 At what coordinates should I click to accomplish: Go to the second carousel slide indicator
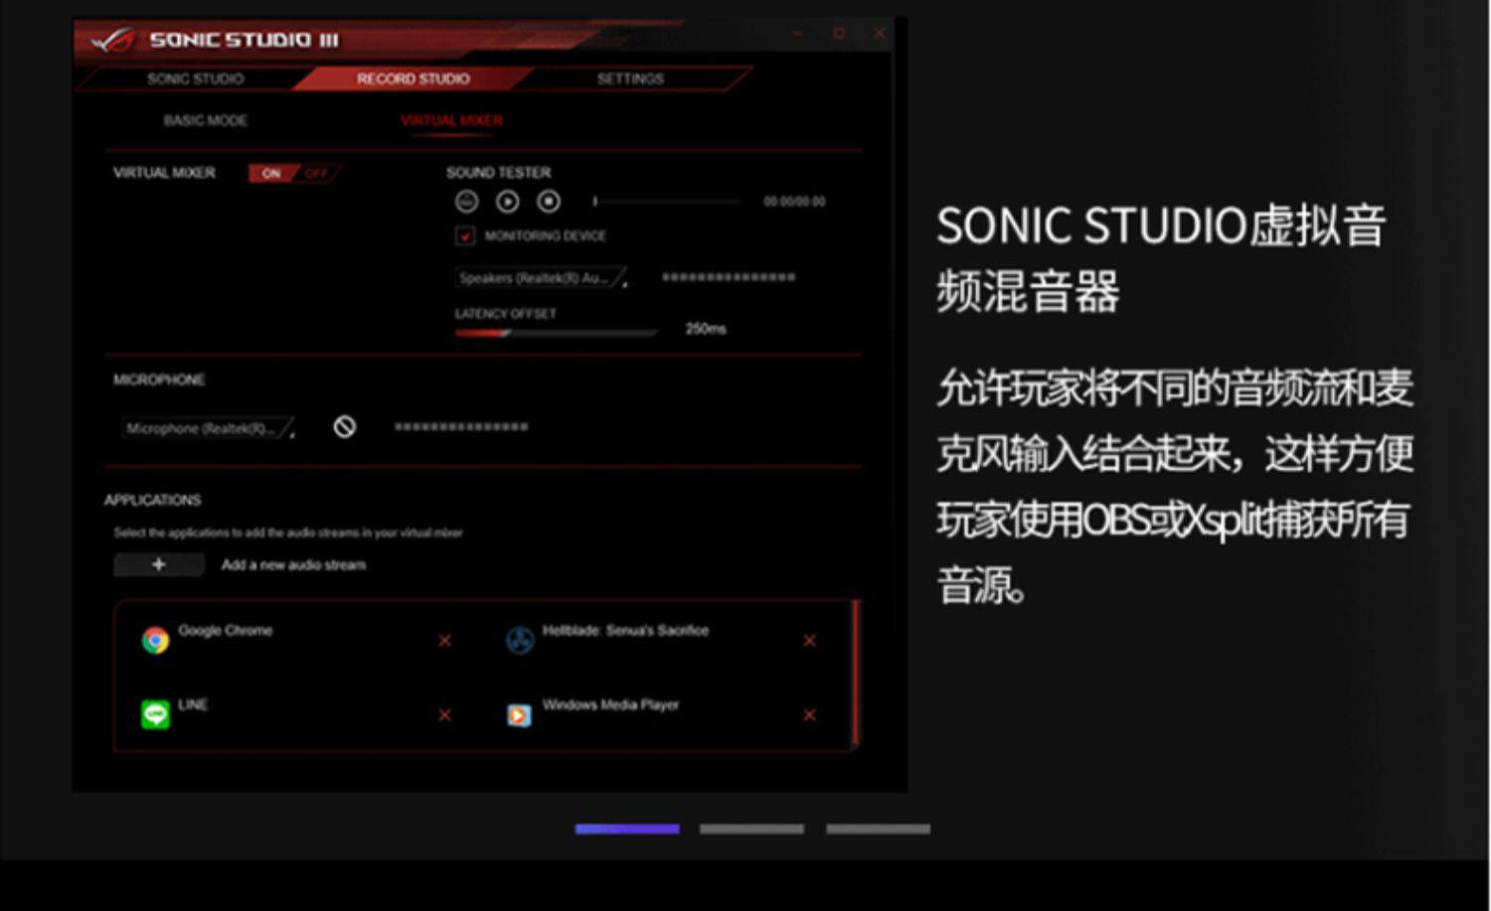(751, 829)
